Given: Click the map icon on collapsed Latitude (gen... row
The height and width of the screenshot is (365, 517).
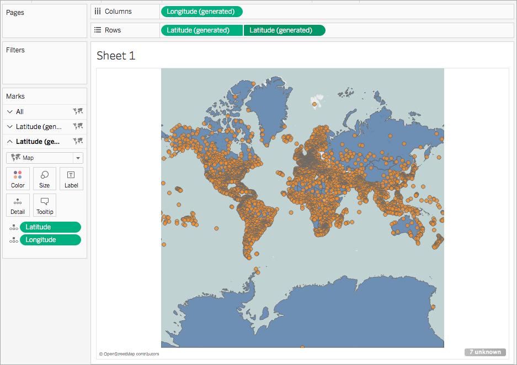Looking at the screenshot, I should point(78,126).
